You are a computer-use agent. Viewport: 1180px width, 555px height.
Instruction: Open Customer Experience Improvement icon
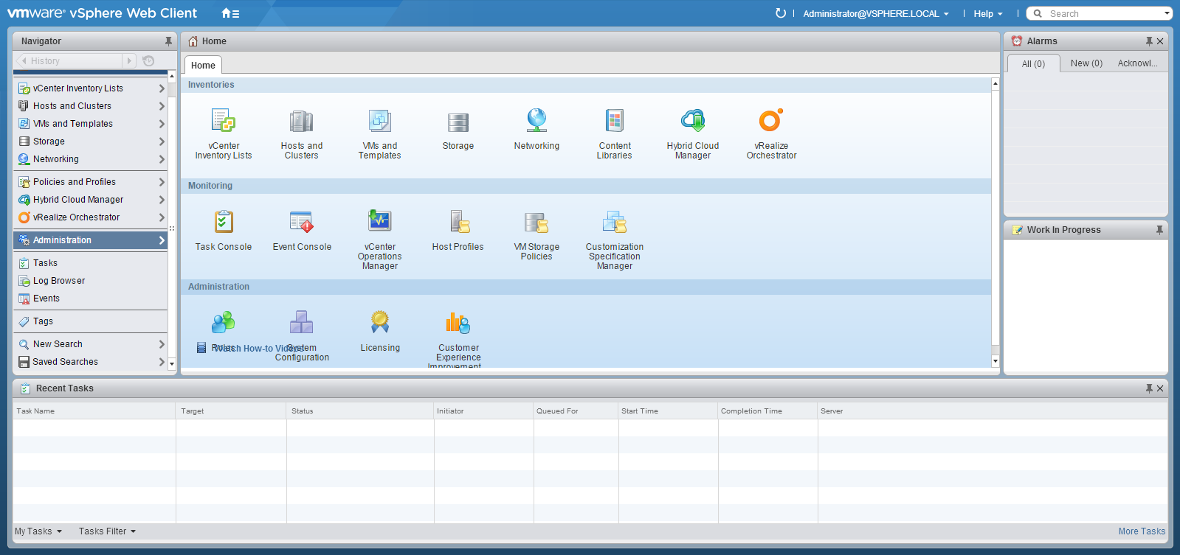(458, 322)
